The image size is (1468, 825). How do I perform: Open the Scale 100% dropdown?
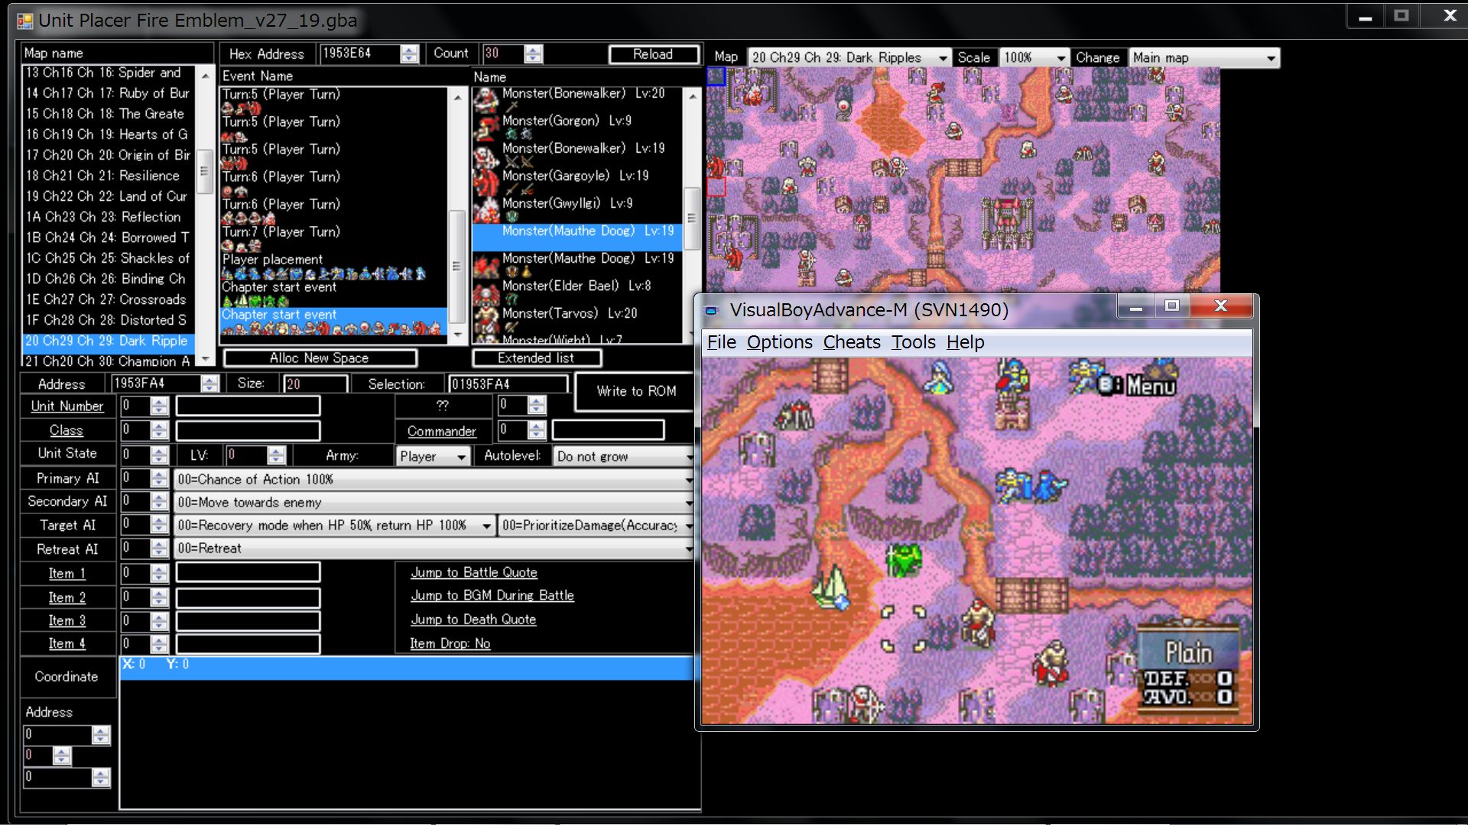1034,57
